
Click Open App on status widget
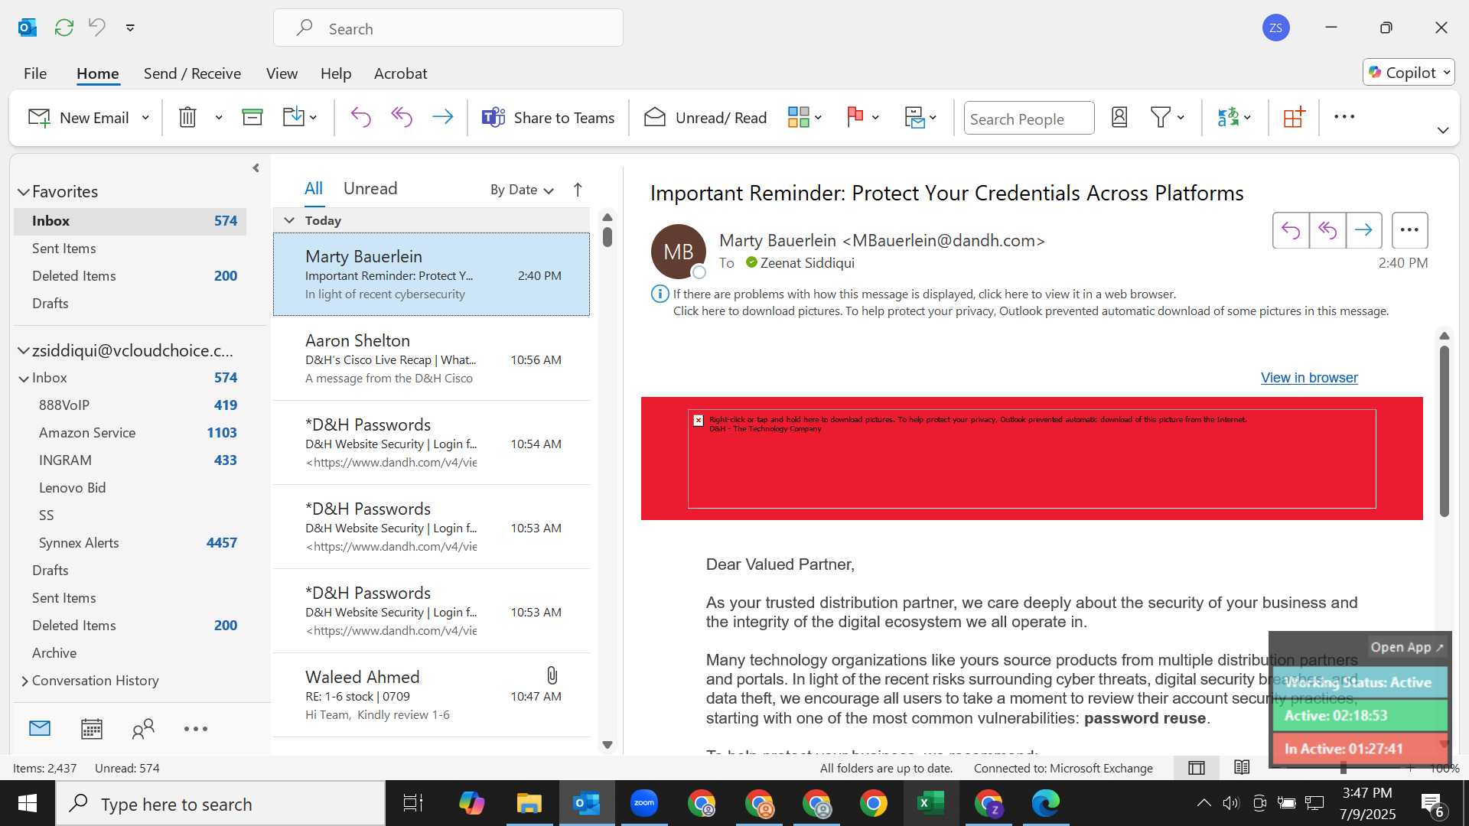(1406, 647)
